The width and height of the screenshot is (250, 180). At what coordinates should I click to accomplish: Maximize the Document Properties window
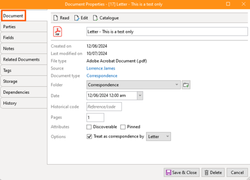point(228,4)
